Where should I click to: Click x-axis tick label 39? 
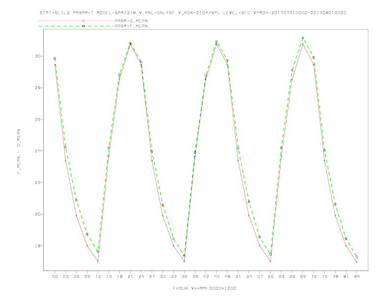[195, 276]
